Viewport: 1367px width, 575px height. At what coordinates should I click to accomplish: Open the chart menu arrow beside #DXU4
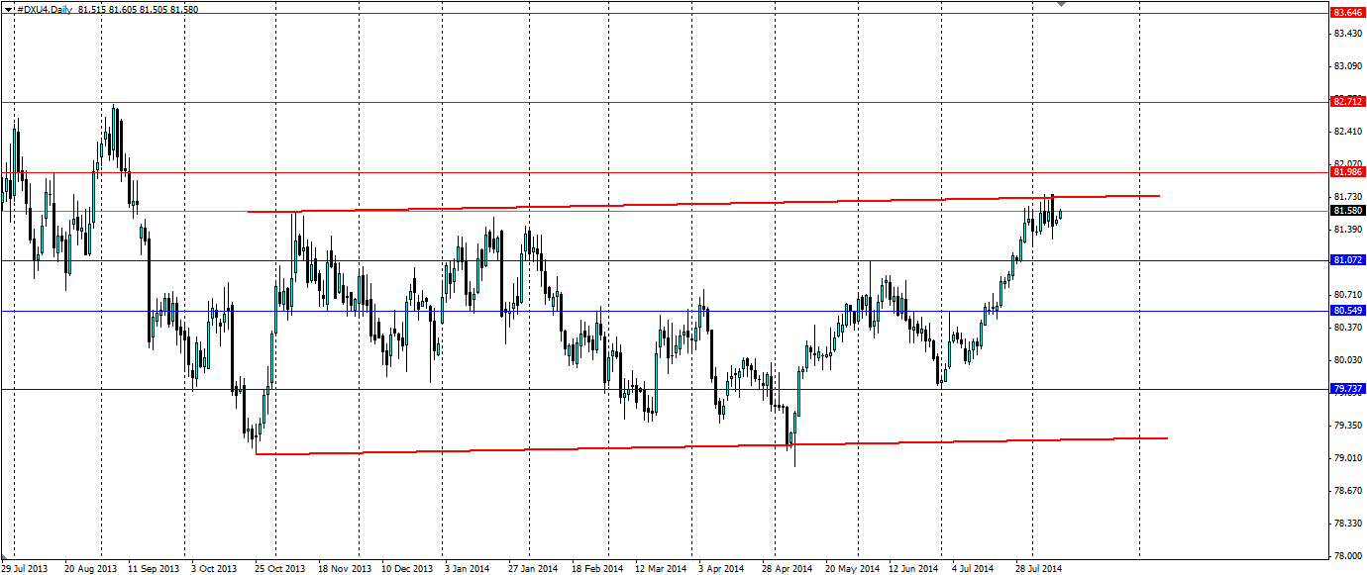8,9
